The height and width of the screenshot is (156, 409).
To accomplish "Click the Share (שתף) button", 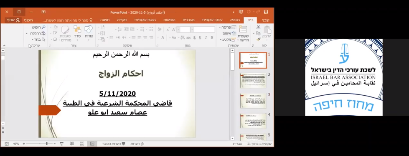I will tap(13, 20).
